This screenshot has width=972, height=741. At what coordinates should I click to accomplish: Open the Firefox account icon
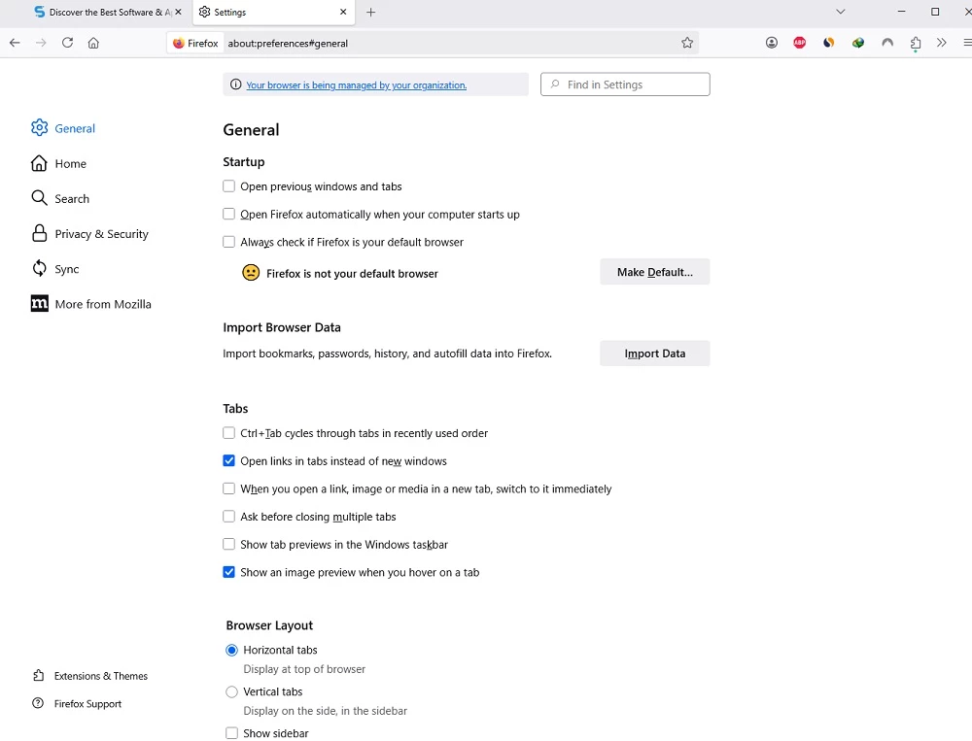(x=772, y=43)
